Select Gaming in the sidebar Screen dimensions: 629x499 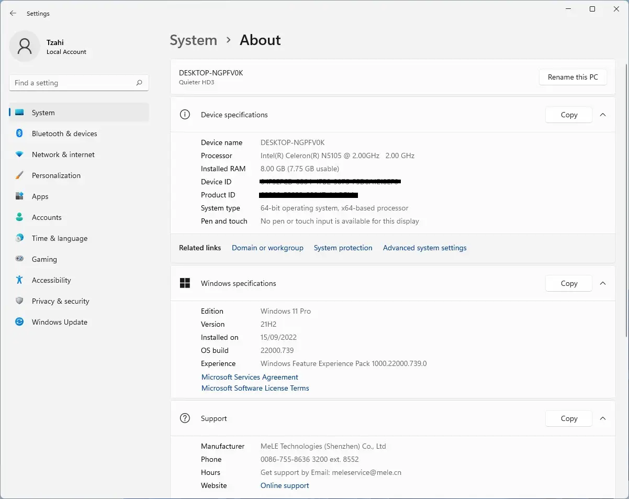79,259
